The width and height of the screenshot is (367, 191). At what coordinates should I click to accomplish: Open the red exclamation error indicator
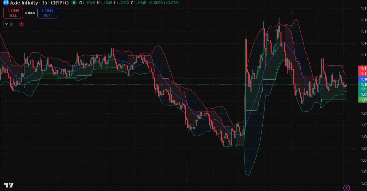21,24
